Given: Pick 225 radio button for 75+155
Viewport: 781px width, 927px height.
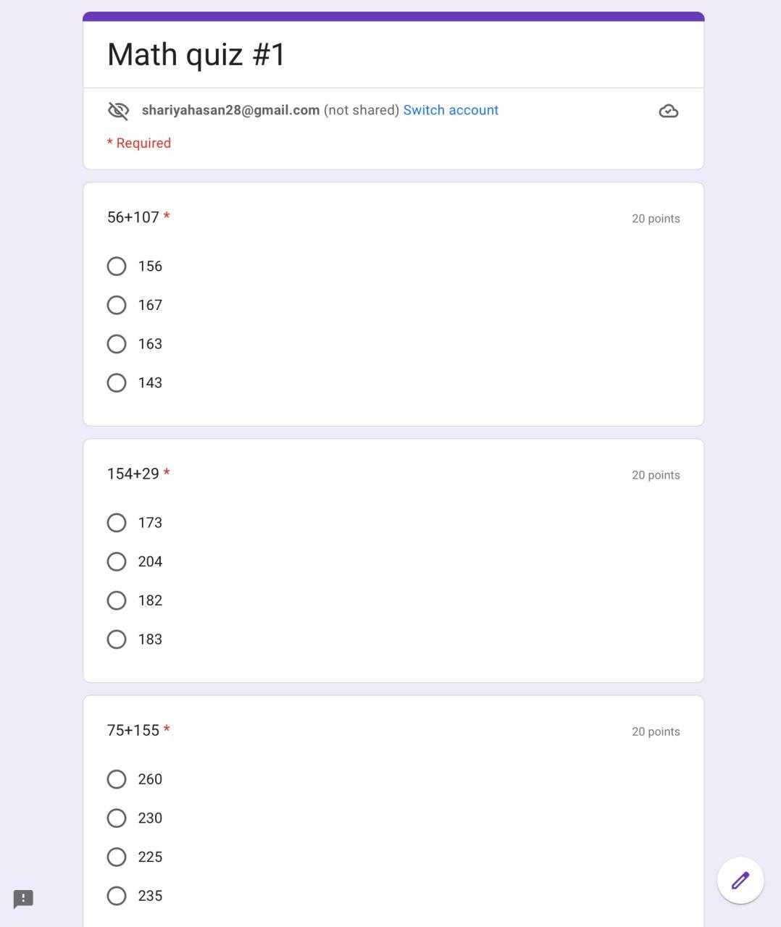Looking at the screenshot, I should coord(117,857).
